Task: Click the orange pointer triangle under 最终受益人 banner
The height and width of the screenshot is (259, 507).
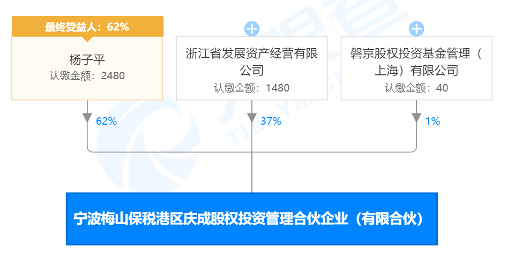Action: [x=87, y=39]
